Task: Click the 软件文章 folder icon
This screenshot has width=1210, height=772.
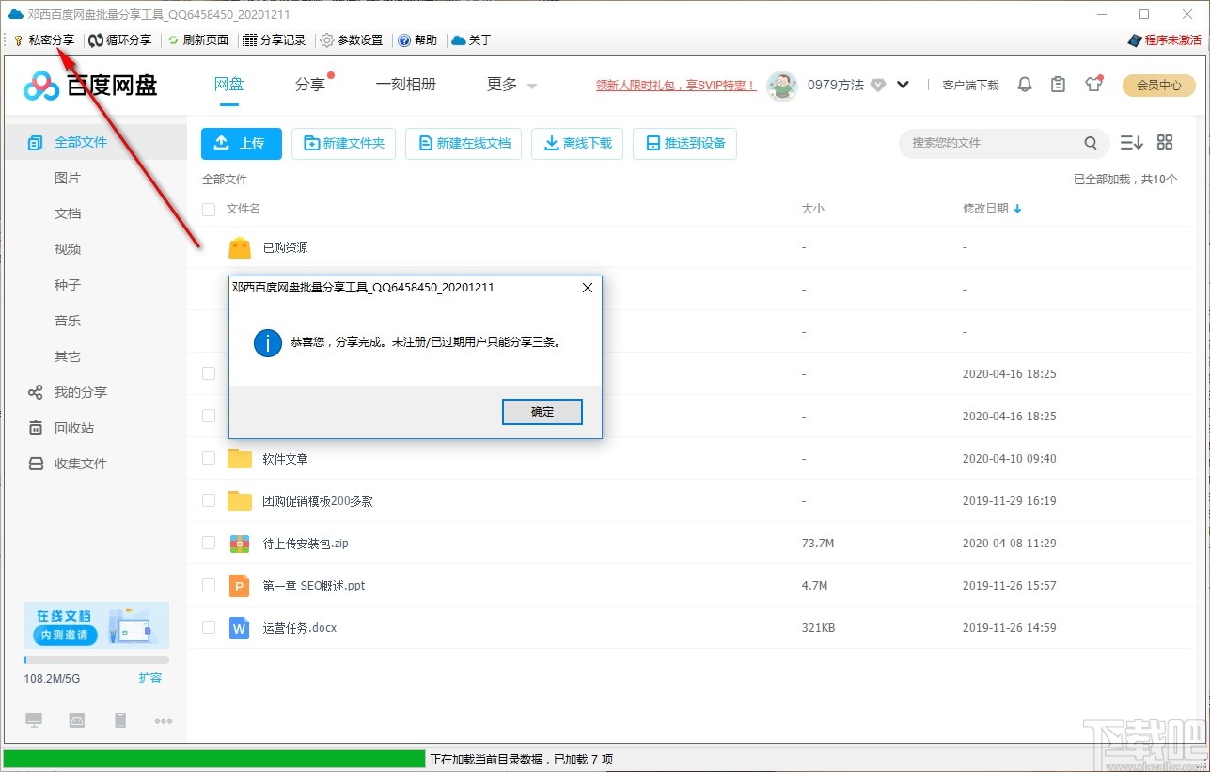Action: click(240, 459)
